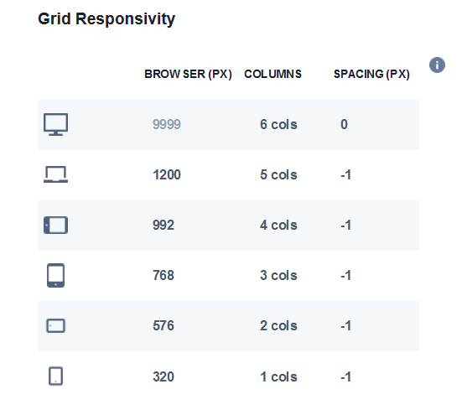Edit the desktop spacing value 0

(344, 124)
